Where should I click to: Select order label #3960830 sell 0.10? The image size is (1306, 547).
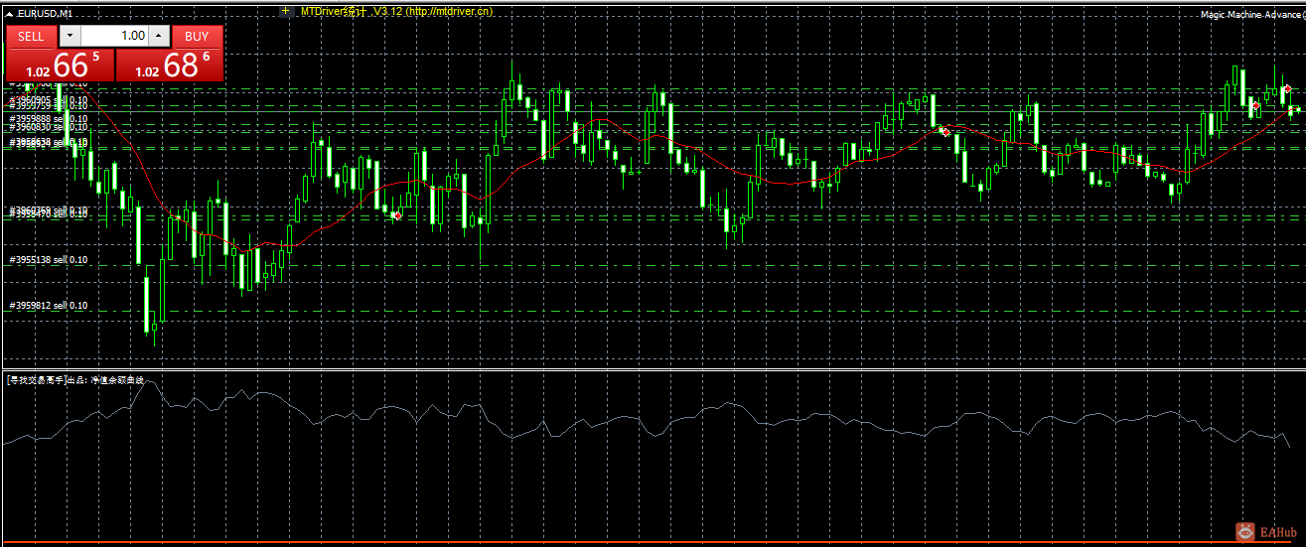pos(50,127)
